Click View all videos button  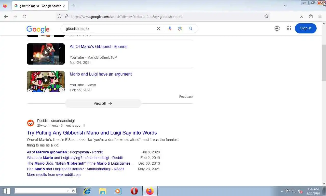(103, 103)
